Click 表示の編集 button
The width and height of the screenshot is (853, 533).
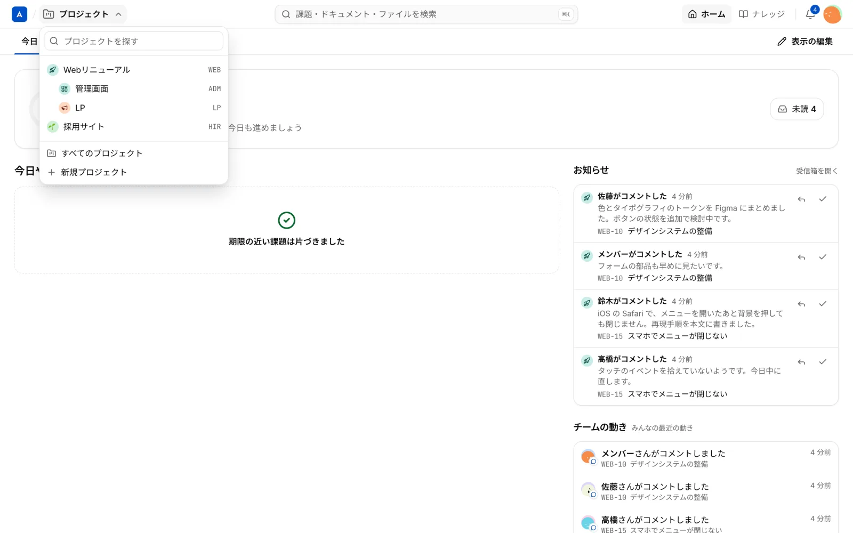point(804,42)
